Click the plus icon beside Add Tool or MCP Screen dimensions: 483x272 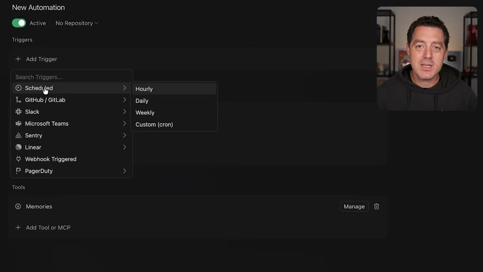click(x=18, y=228)
